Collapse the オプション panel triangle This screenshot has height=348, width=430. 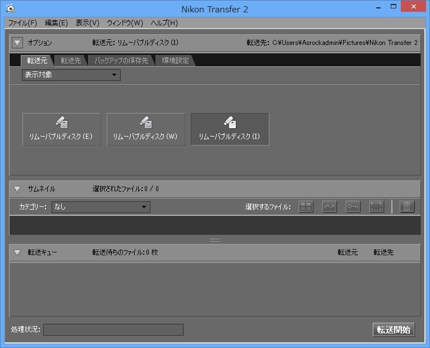(17, 43)
